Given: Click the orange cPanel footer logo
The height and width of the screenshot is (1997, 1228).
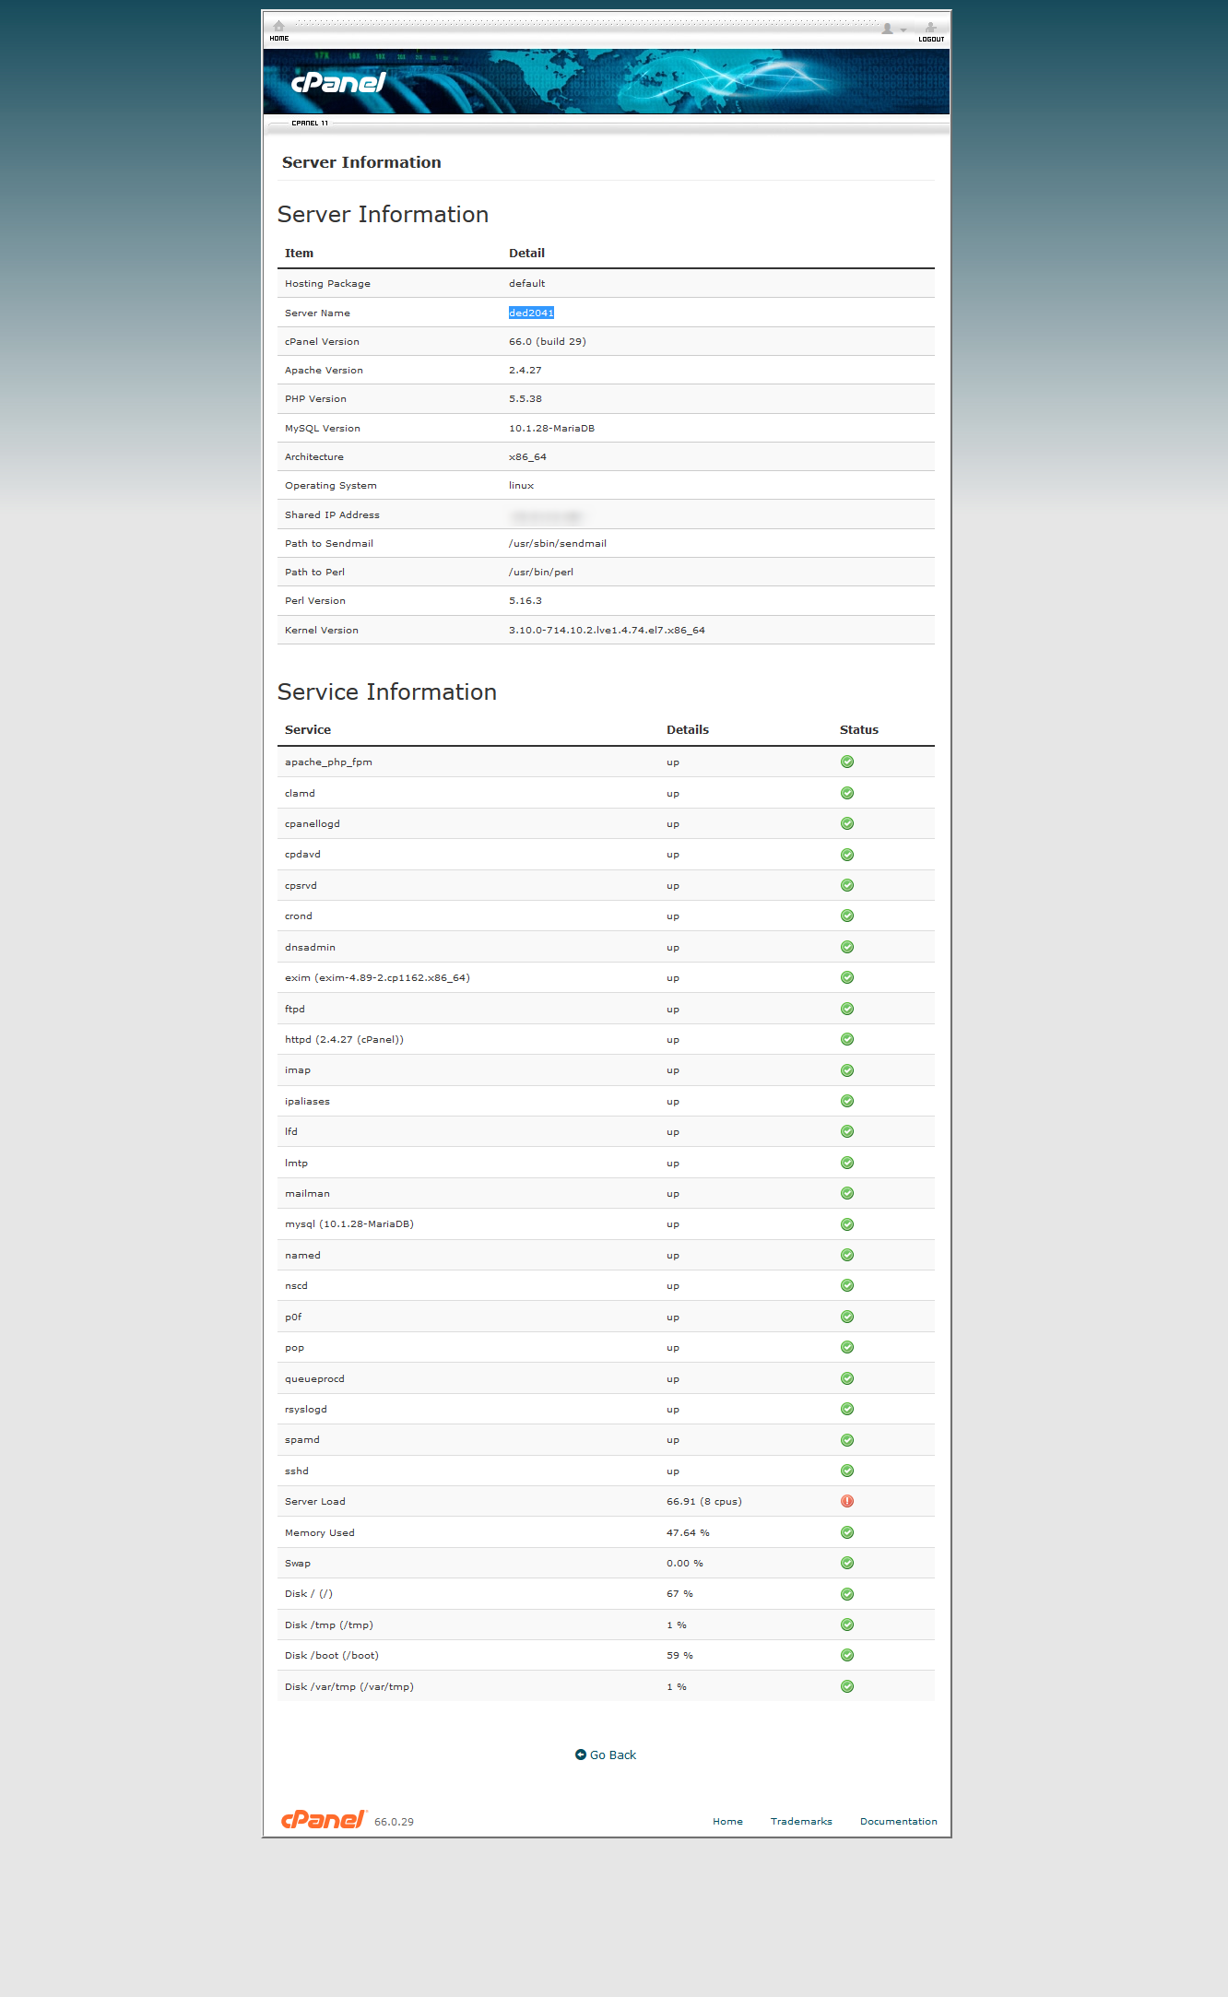Looking at the screenshot, I should [x=324, y=1819].
